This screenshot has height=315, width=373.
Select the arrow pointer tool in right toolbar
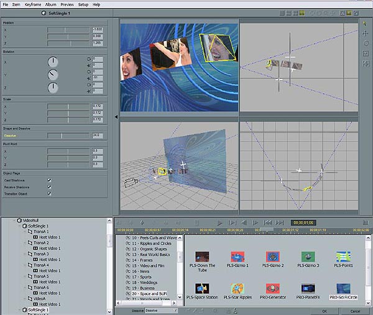[365, 23]
